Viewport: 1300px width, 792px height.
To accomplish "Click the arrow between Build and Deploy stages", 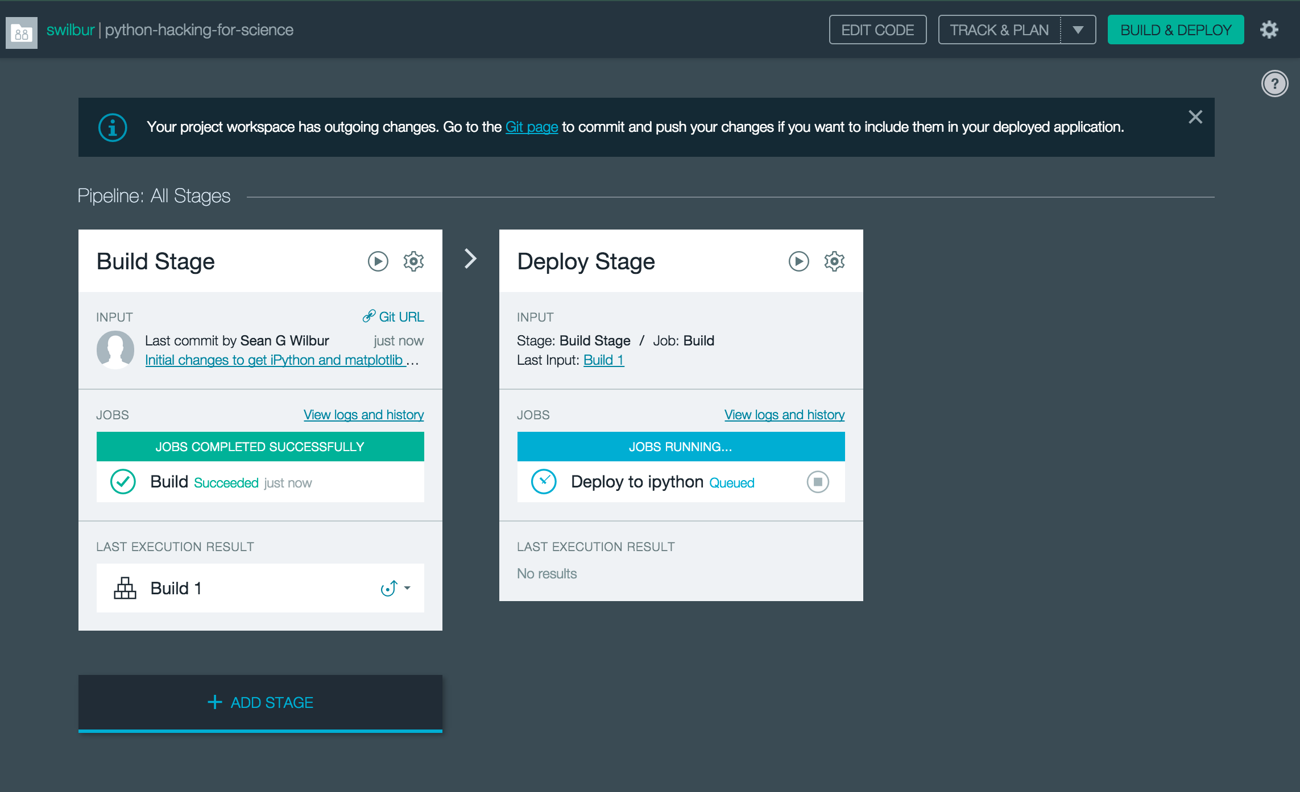I will 470,259.
